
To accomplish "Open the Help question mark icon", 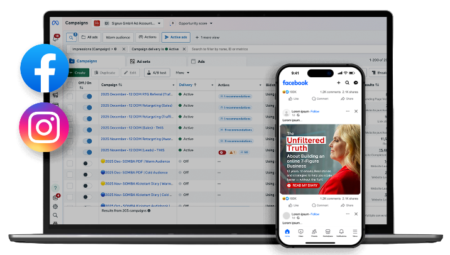I will (55, 188).
